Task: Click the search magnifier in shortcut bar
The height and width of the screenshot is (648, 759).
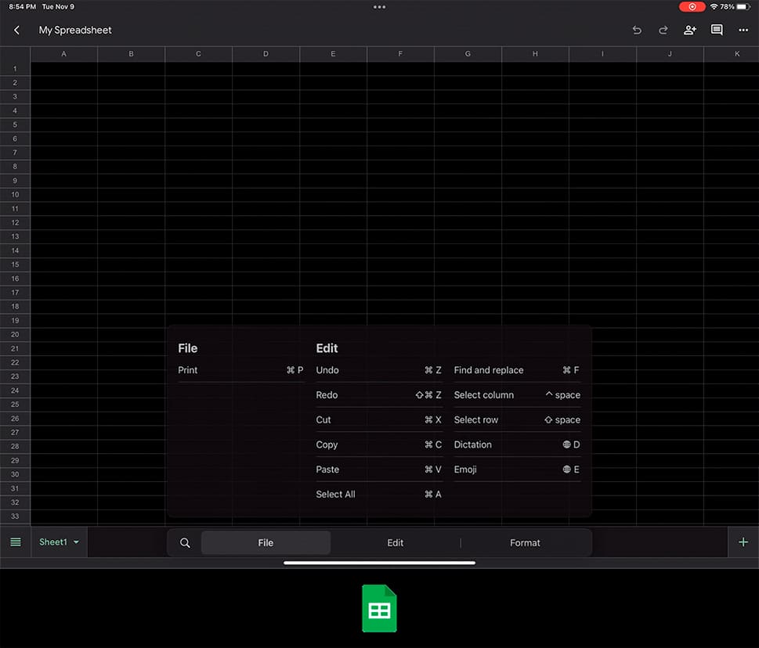Action: [185, 543]
